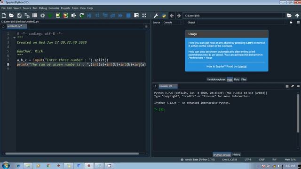Switch to the Plots tab
The image size is (301, 169).
click(x=237, y=79)
